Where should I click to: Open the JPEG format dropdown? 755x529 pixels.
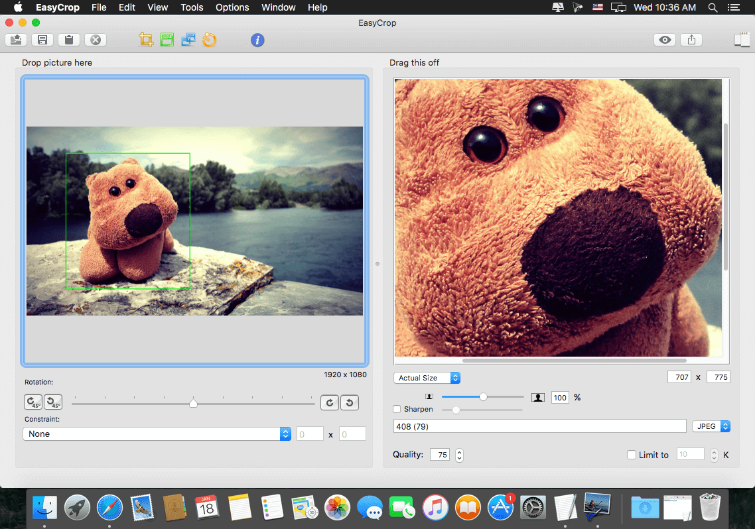tap(711, 426)
